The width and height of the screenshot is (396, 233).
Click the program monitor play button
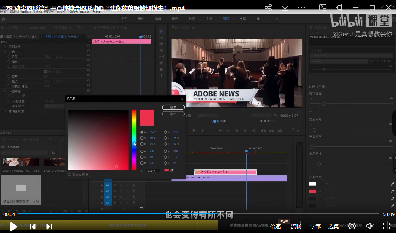point(237,131)
